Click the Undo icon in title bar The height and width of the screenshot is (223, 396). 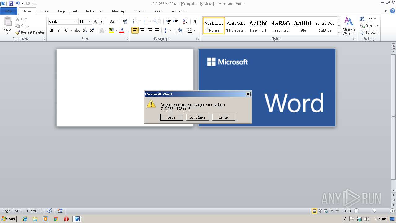click(x=18, y=3)
